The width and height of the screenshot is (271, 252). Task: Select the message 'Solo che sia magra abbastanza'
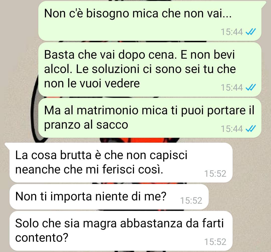(121, 231)
